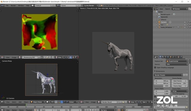Viewport: 191px width, 111px height.
Task: Open the Global orientation dropdown
Action: [73, 102]
